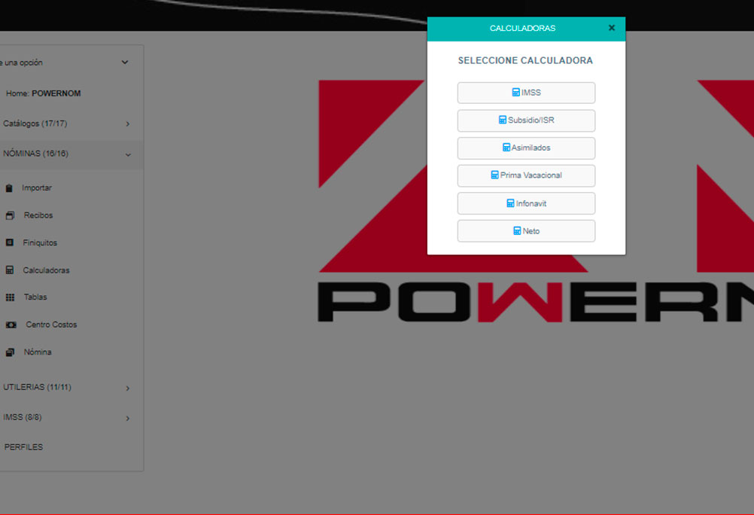Click the Finiquitos sidebar icon

click(9, 242)
